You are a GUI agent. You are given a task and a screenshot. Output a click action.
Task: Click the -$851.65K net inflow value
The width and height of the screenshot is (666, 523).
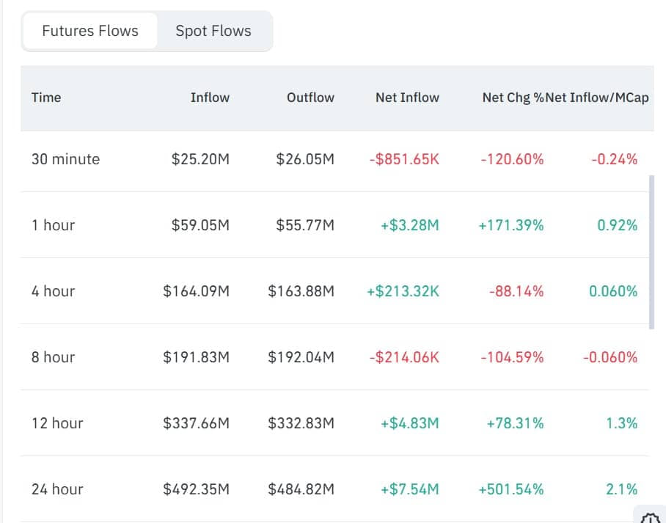point(404,159)
